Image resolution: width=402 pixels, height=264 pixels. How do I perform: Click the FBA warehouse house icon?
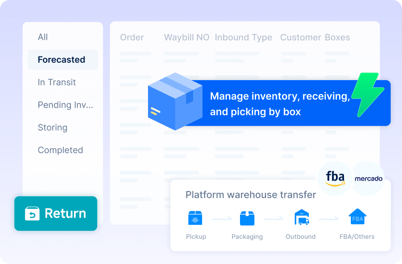pyautogui.click(x=357, y=217)
